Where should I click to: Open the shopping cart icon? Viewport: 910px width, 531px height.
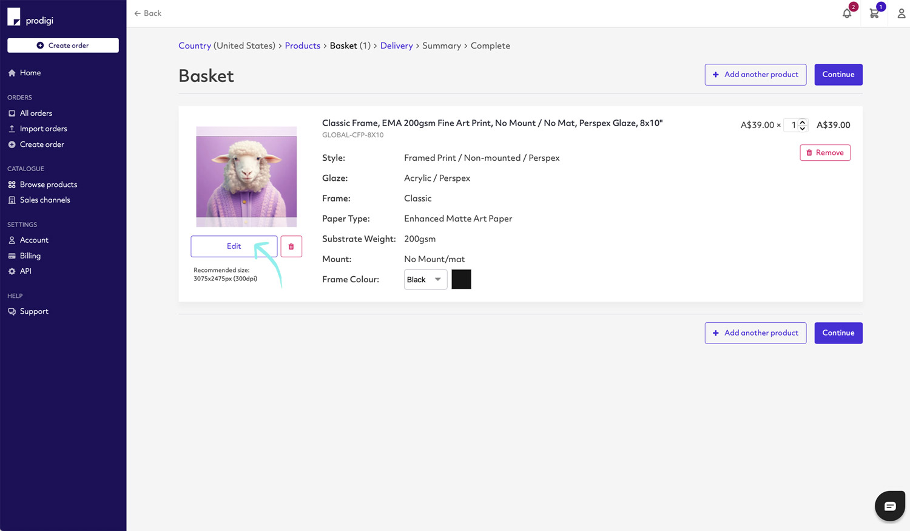click(874, 13)
